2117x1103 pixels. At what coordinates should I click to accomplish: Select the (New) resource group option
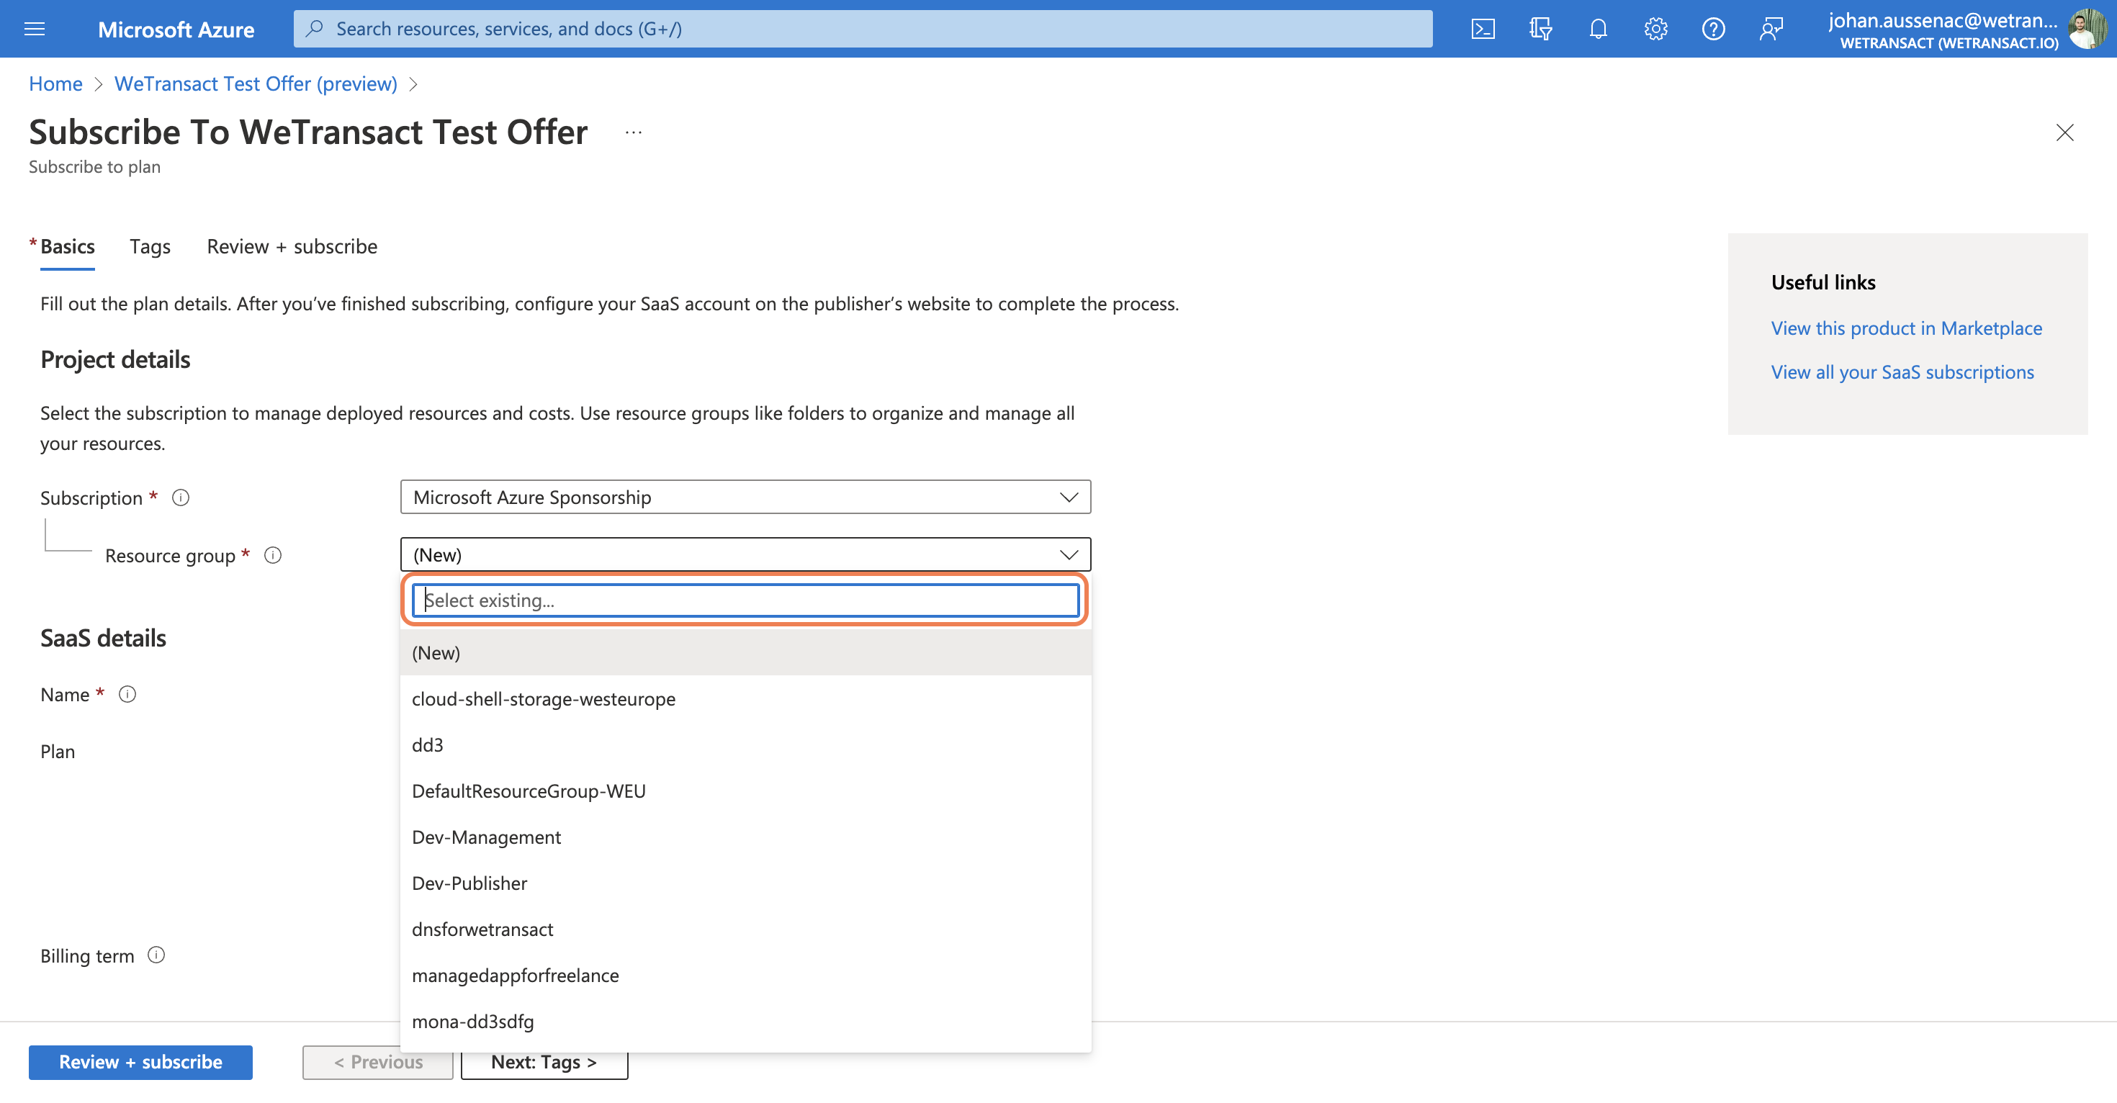coord(745,652)
